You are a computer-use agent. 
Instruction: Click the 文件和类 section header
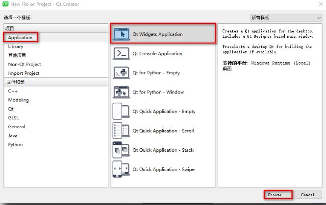[x=56, y=82]
